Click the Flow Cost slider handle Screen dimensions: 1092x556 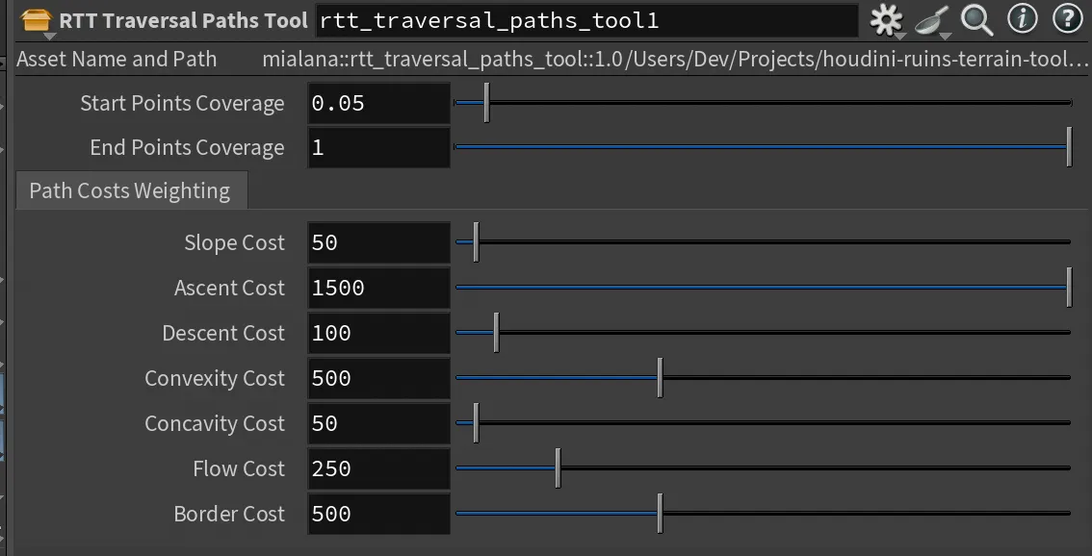click(558, 468)
